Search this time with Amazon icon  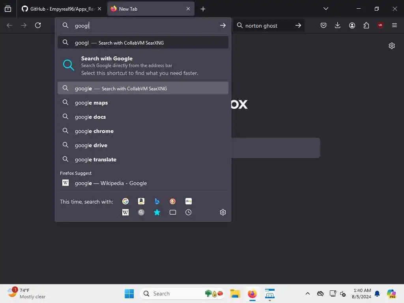pyautogui.click(x=141, y=201)
